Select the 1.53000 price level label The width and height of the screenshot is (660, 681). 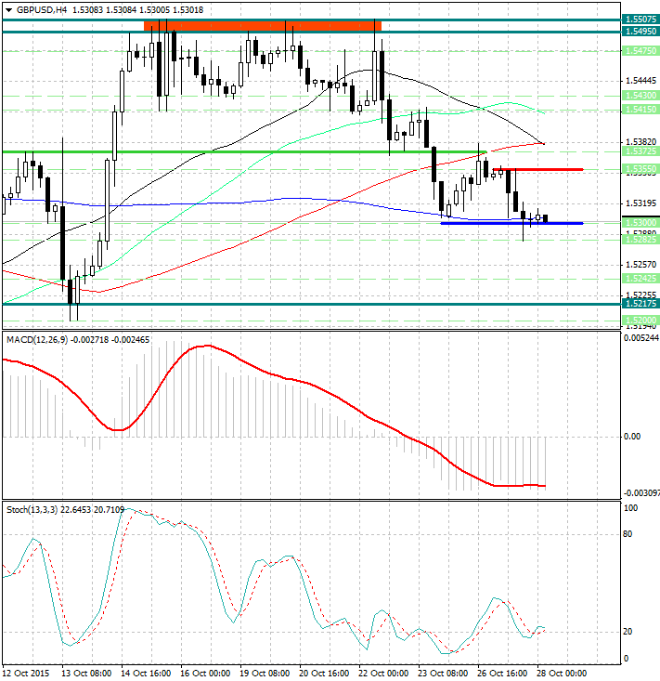(x=641, y=222)
